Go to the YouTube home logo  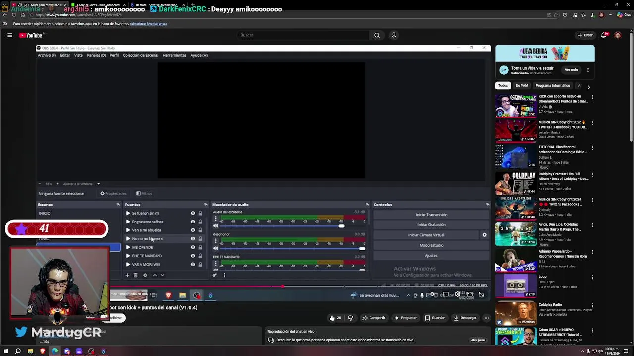[x=32, y=35]
